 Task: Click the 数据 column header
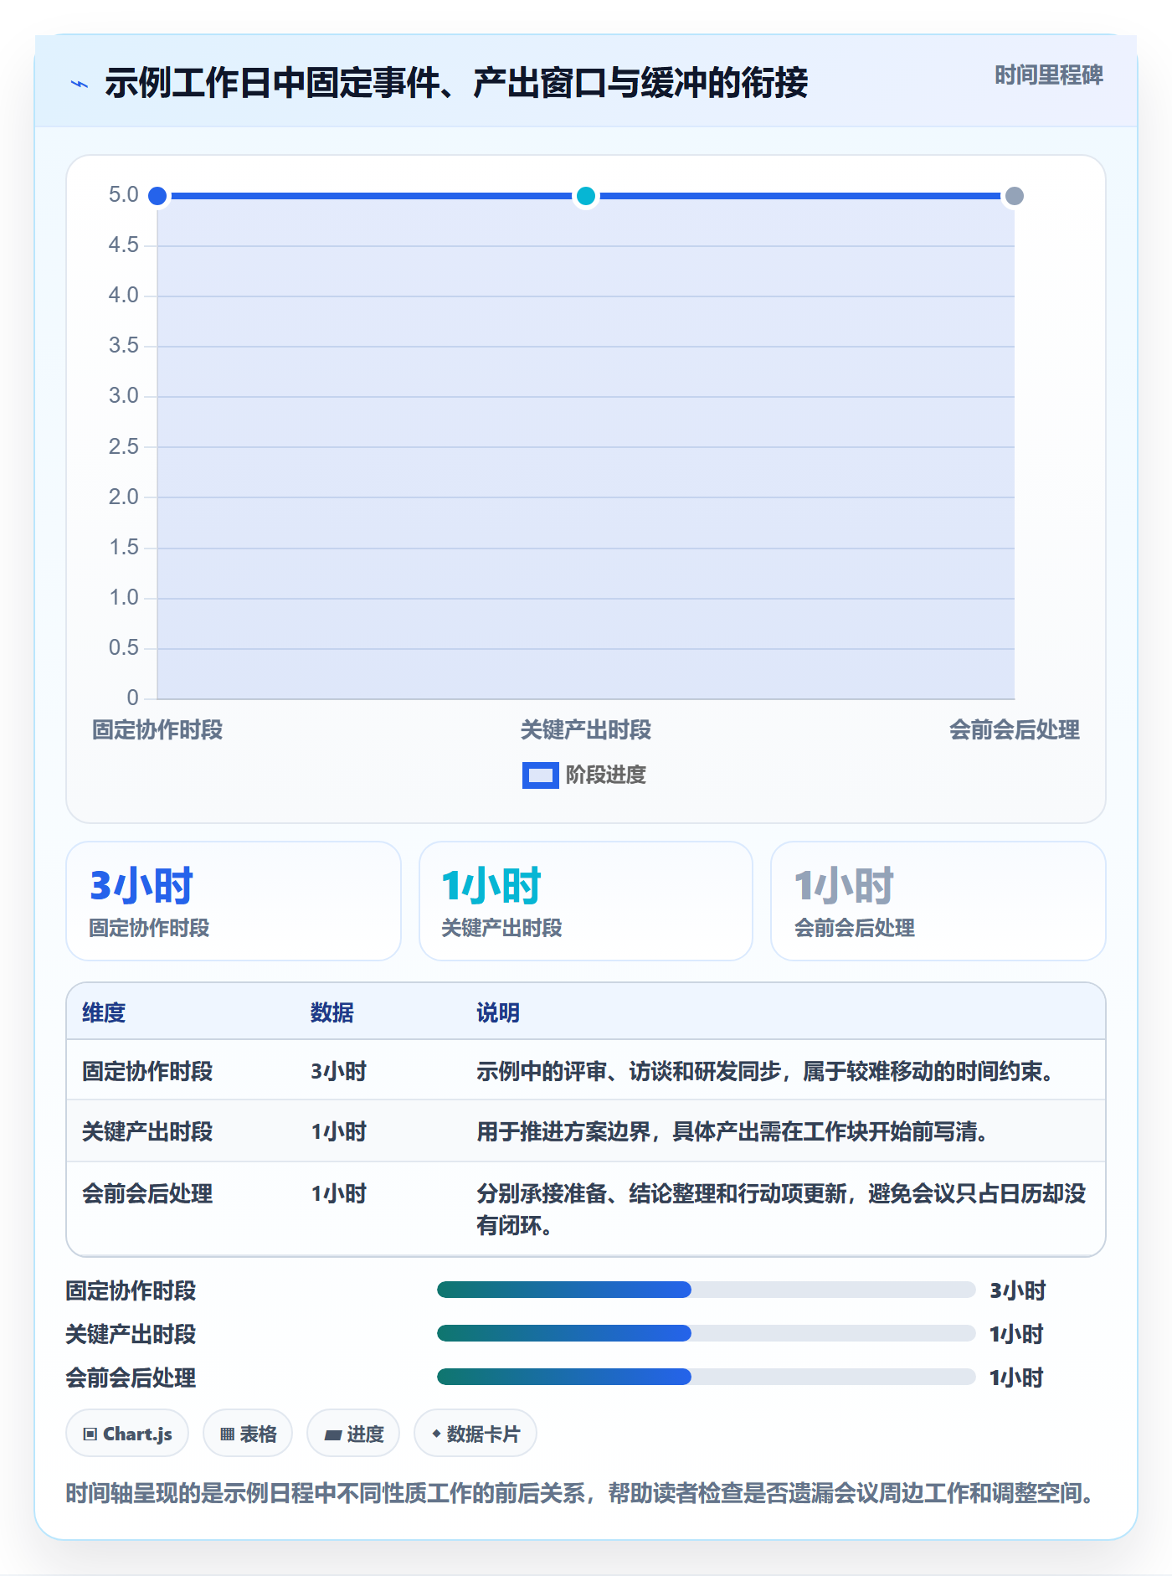click(x=332, y=1012)
